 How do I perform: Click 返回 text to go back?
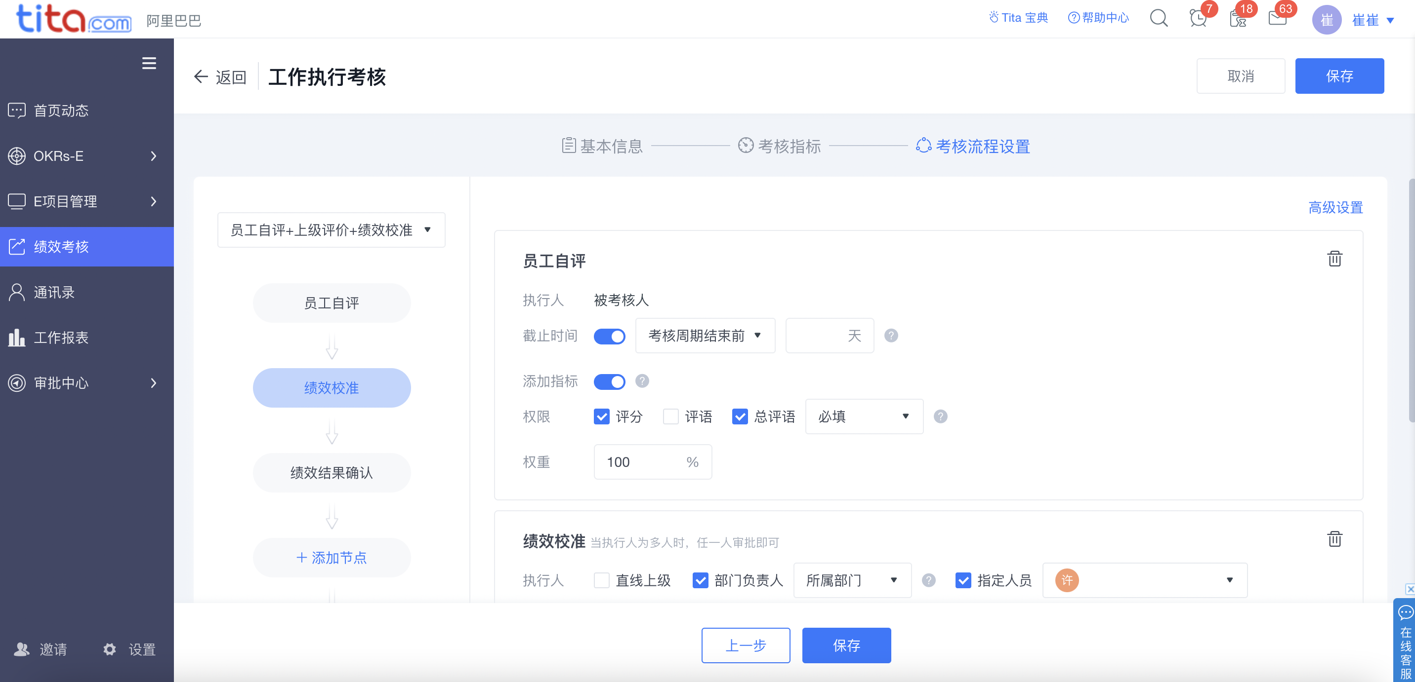(x=231, y=77)
